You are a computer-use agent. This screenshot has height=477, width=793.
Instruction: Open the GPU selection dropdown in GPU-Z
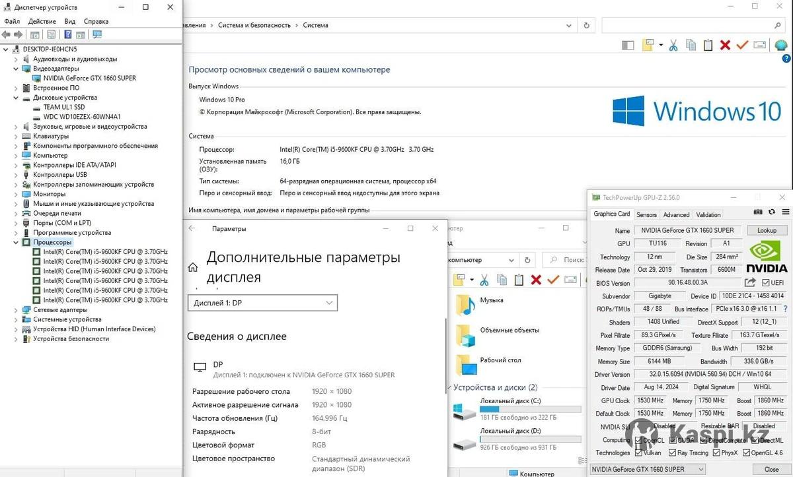pos(648,469)
